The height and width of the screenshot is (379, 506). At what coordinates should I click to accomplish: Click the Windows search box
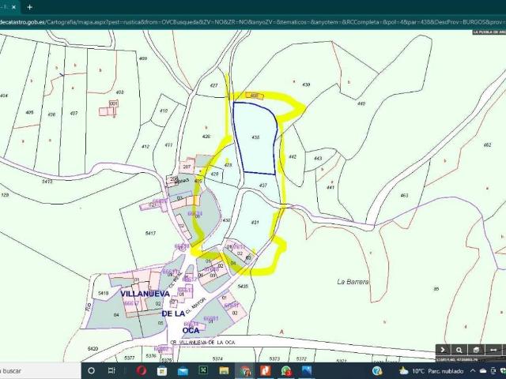coord(36,370)
